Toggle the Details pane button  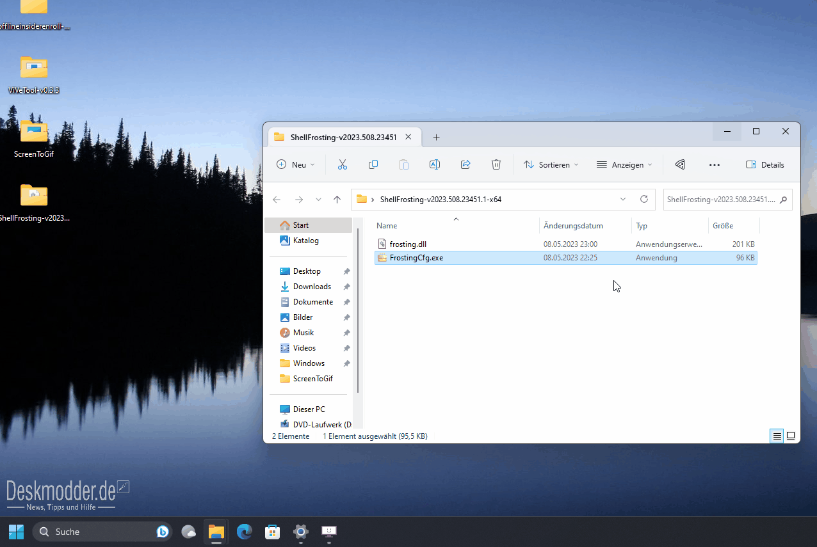pyautogui.click(x=765, y=165)
